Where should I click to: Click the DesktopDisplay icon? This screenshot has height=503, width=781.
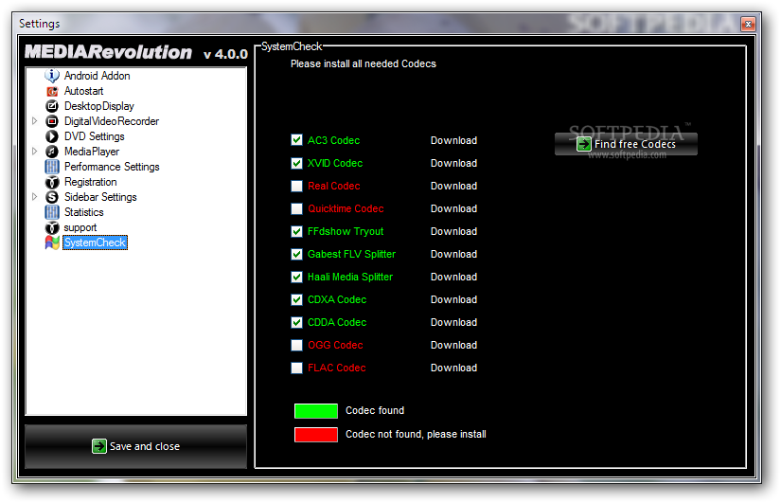coord(52,106)
